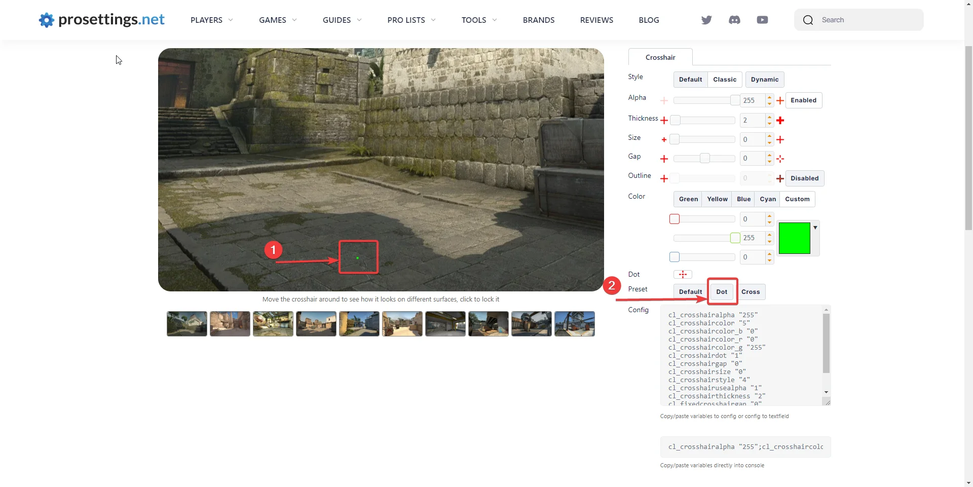Select the first map thumbnail
The height and width of the screenshot is (487, 973).
[187, 324]
